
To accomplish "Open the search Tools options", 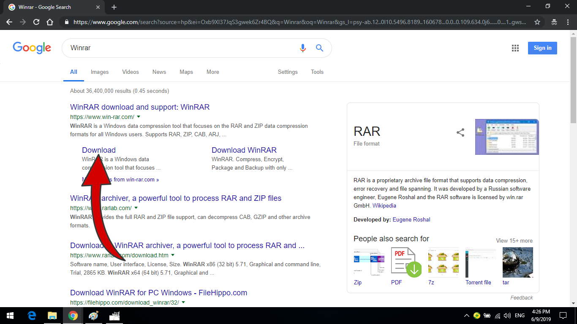I will pyautogui.click(x=317, y=72).
